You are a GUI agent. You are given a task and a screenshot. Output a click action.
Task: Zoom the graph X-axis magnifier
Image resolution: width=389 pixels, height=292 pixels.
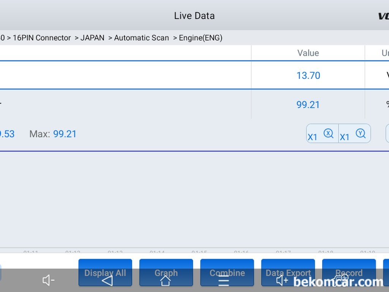click(x=322, y=134)
